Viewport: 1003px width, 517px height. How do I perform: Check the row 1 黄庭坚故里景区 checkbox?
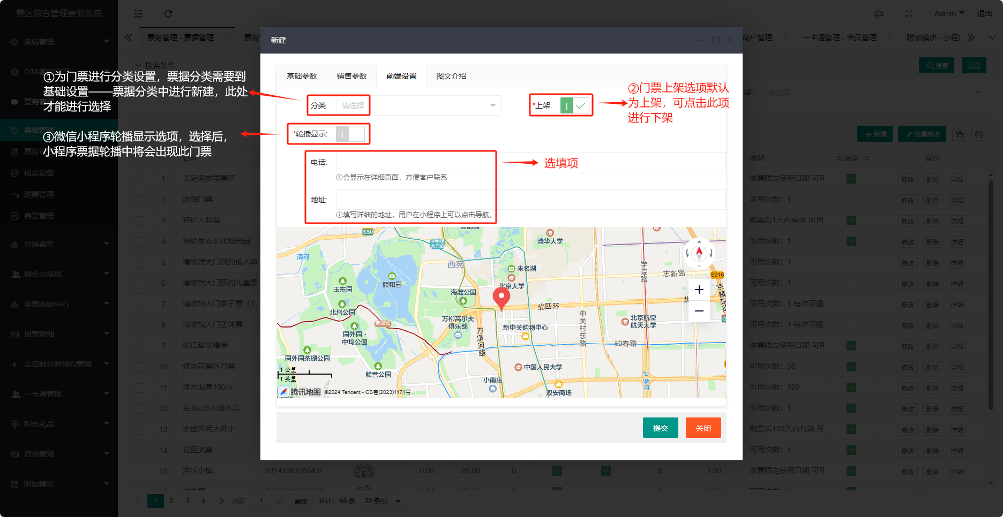click(139, 179)
